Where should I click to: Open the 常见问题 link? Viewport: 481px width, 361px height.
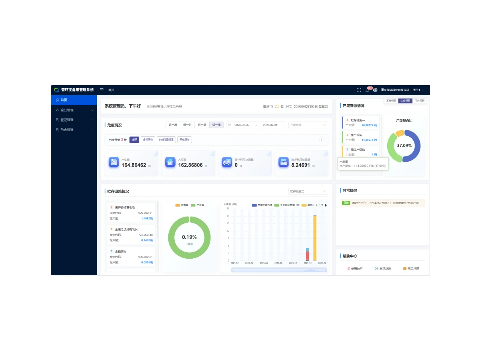[x=411, y=268]
